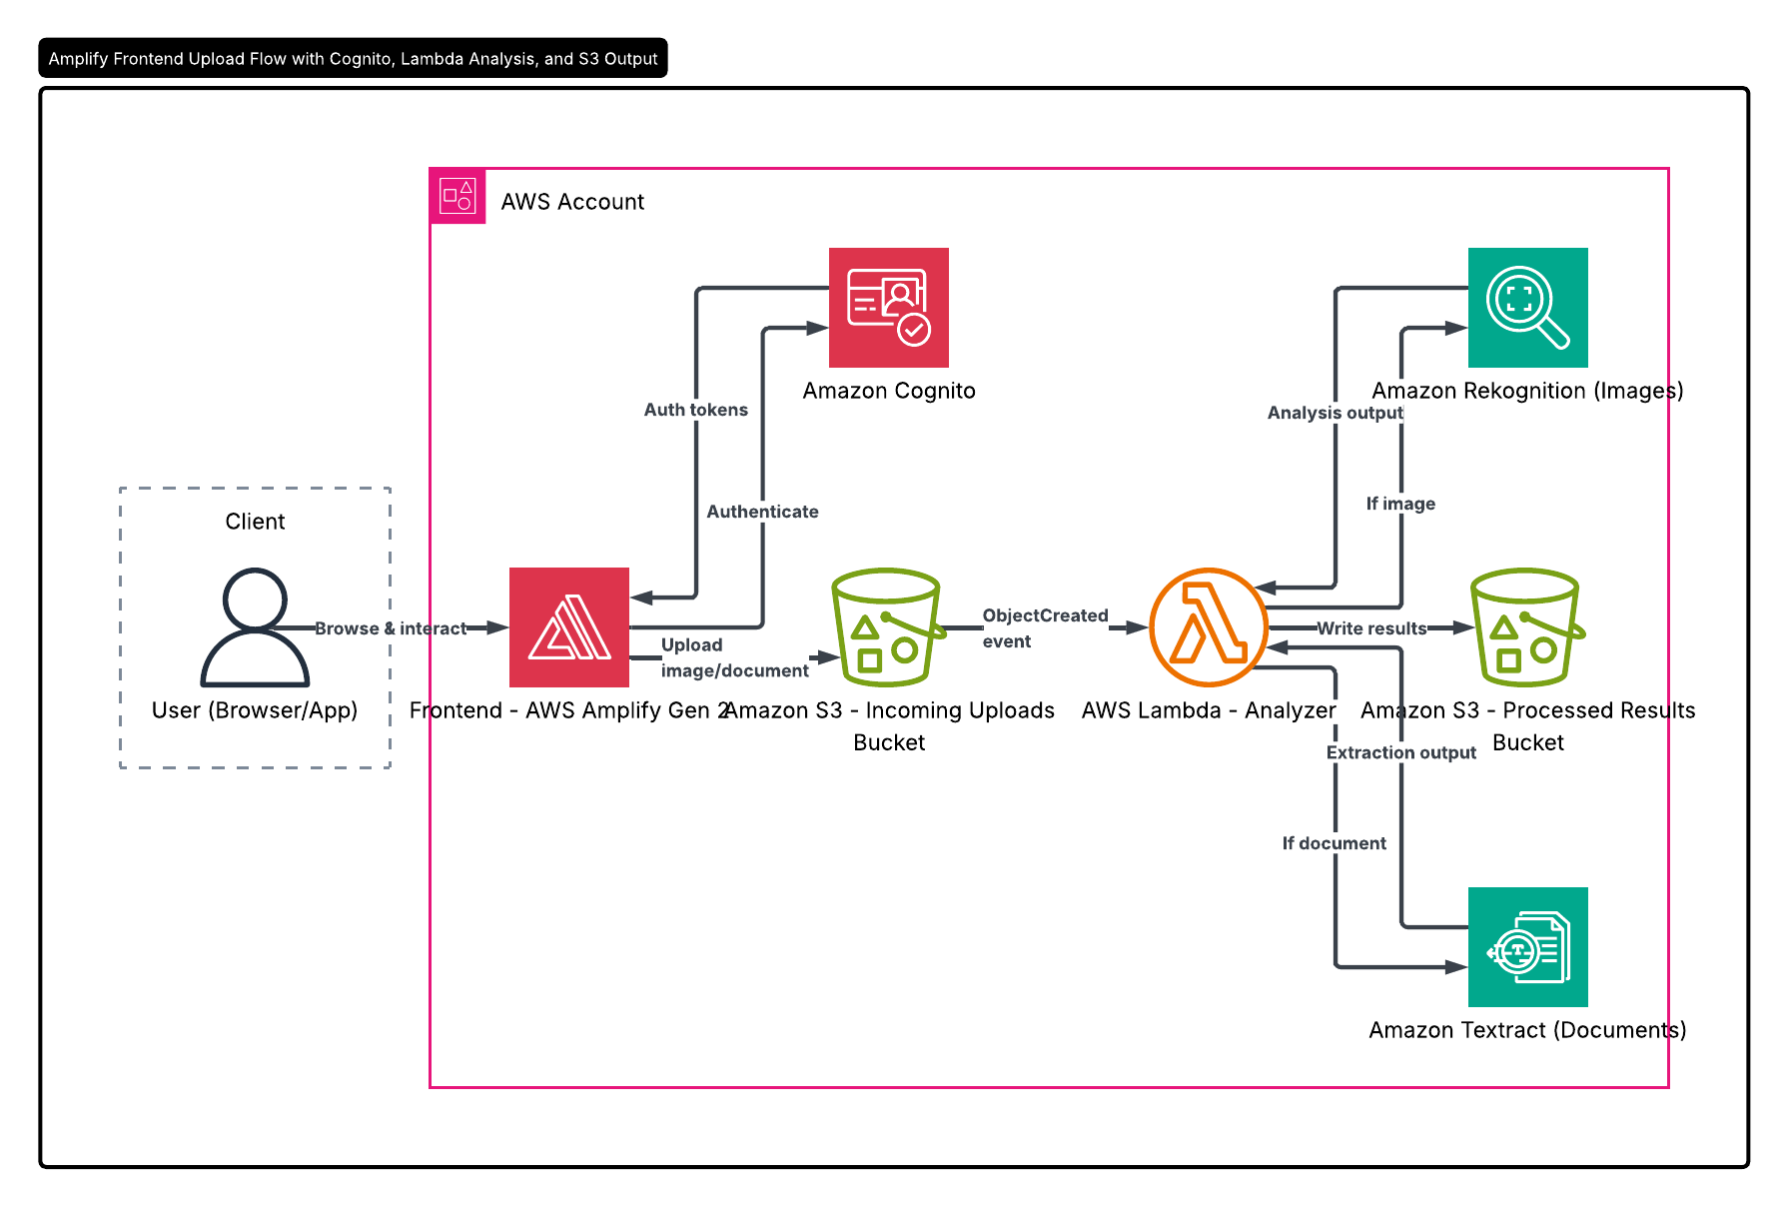Click 'Amazon S3 - Processed Results Bucket' caption

click(x=1528, y=726)
